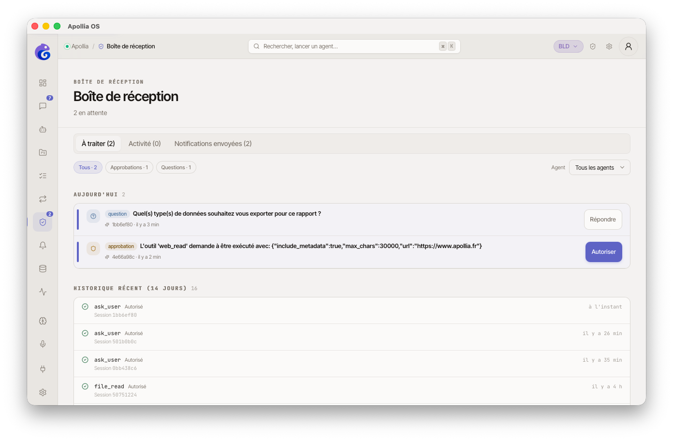Switch to À traiter (2) tab

tap(98, 144)
